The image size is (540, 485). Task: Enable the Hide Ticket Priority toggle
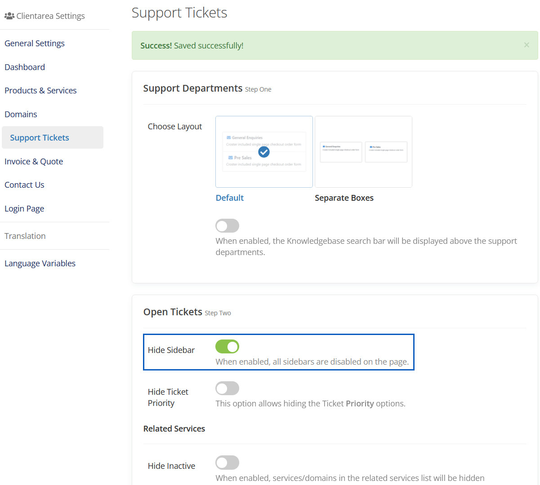tap(227, 388)
